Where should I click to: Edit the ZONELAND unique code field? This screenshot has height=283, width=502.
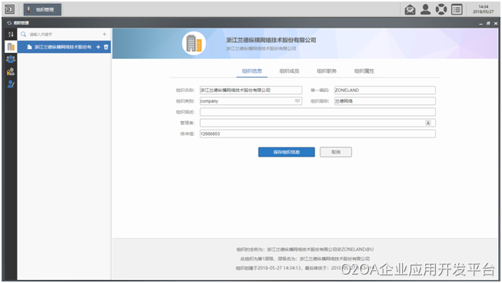(x=385, y=90)
